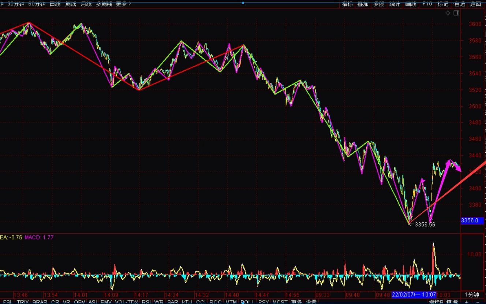Select the BRAR indicator tab
Image resolution: width=486 pixels, height=304 pixels.
40,302
